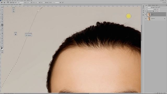The image size is (167, 94).
Task: Open the brush preset picker
Action: coord(8,2)
